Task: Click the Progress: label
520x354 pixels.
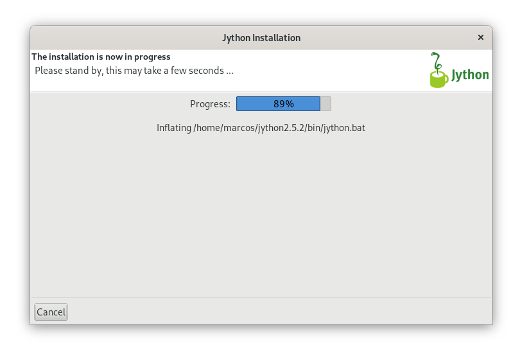Action: [x=210, y=104]
